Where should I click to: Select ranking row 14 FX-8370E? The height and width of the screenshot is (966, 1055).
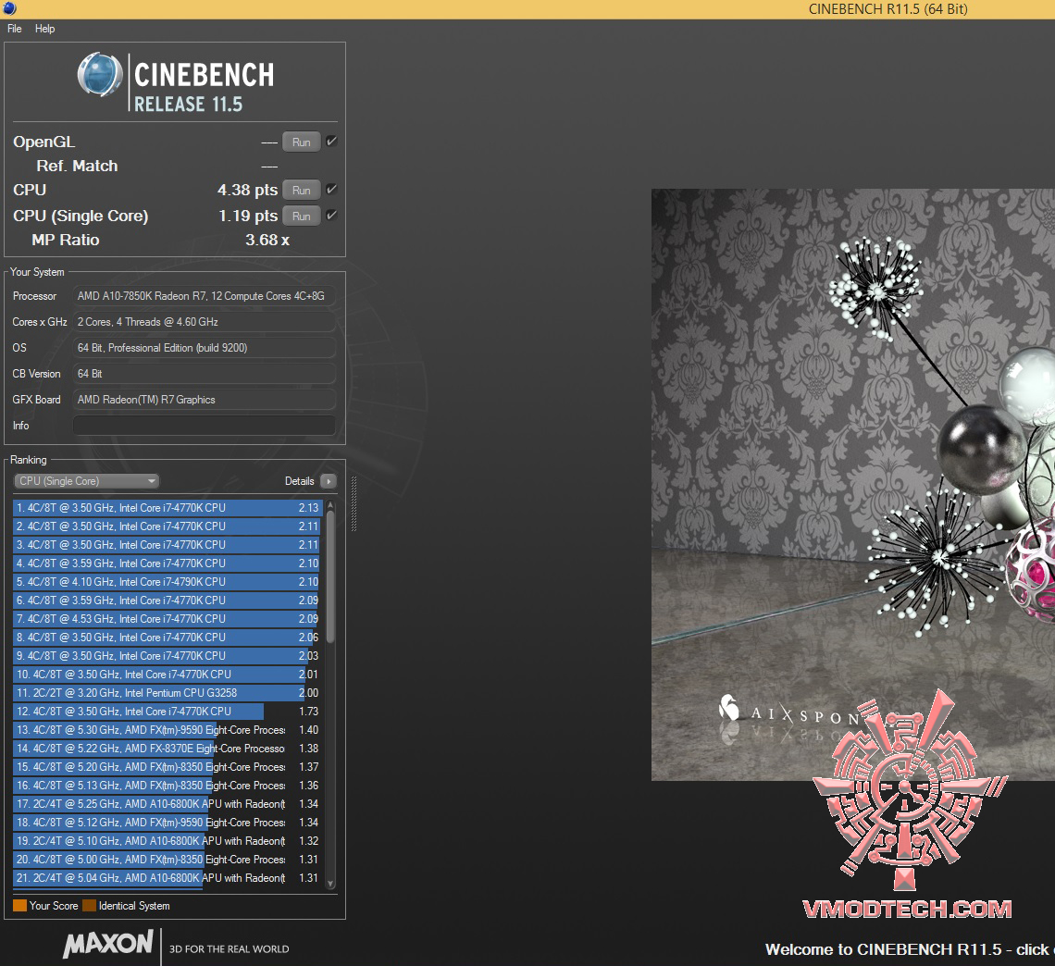point(168,748)
